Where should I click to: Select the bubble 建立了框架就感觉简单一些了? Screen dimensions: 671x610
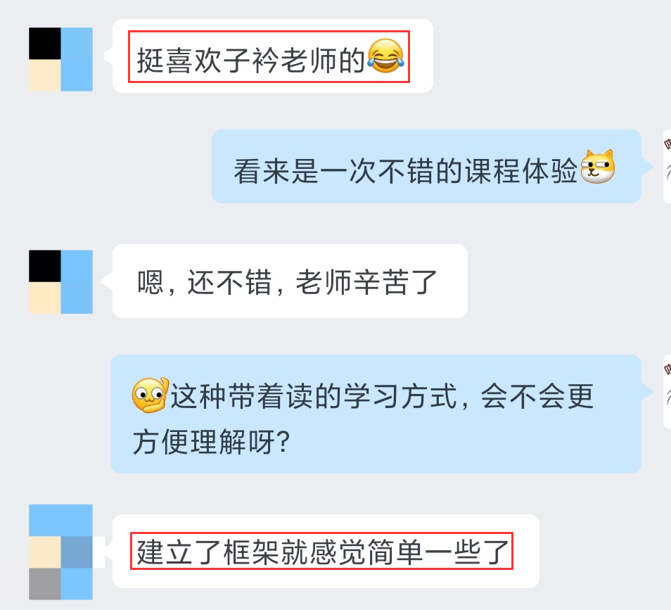(326, 552)
